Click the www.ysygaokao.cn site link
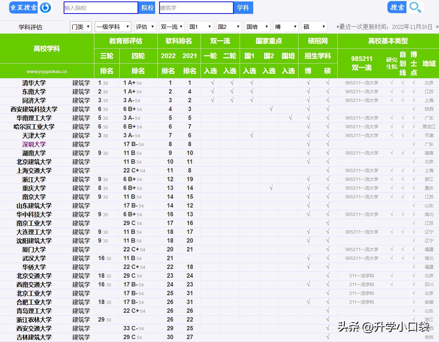Image resolution: width=439 pixels, height=342 pixels. (47, 72)
